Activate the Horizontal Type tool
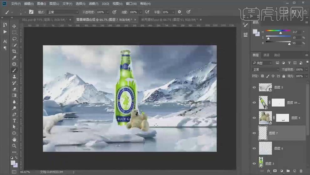310x175 pixels. click(x=14, y=121)
